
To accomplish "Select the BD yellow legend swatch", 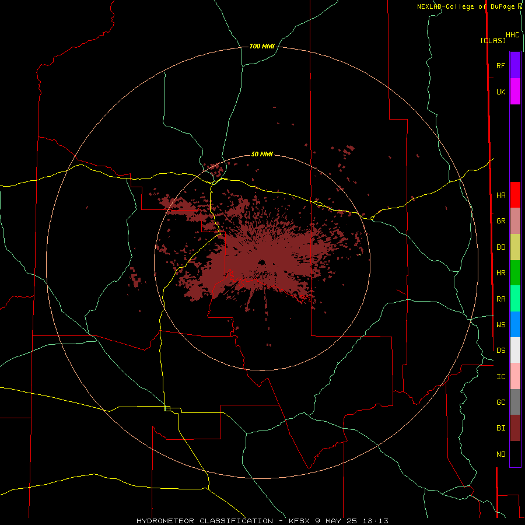I will 515,247.
